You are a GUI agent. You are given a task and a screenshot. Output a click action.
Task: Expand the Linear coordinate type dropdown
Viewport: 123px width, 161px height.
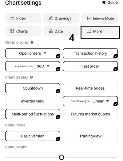point(101,101)
